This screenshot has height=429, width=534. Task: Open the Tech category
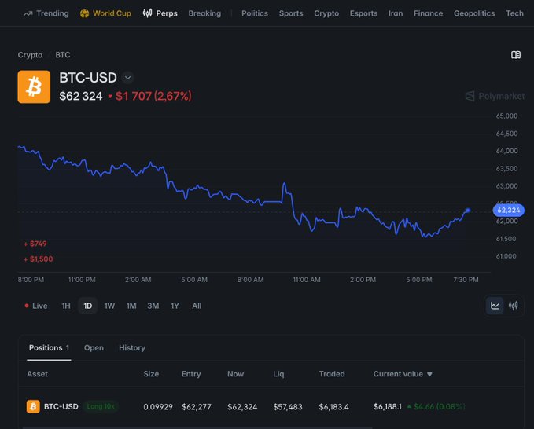[x=514, y=13]
